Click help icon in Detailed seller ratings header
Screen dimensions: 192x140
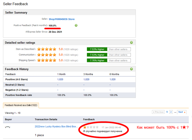[131, 43]
